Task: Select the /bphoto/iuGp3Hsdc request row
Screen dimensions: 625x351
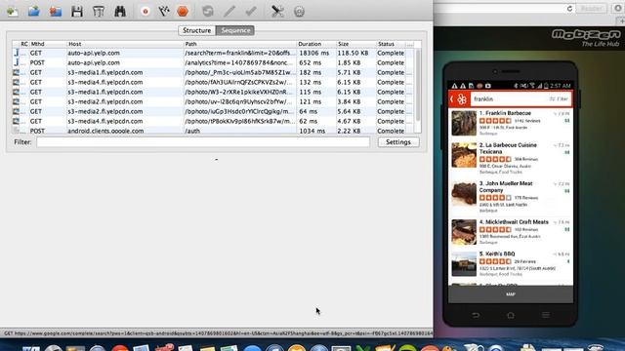Action: point(213,111)
